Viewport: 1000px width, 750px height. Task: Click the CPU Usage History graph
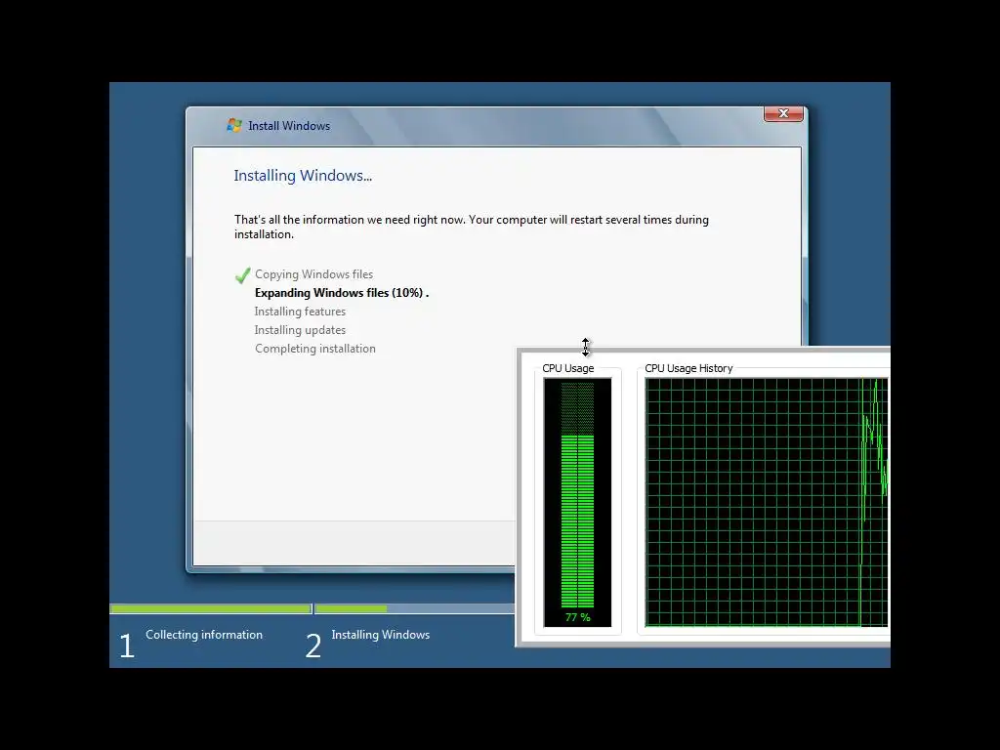pos(767,502)
